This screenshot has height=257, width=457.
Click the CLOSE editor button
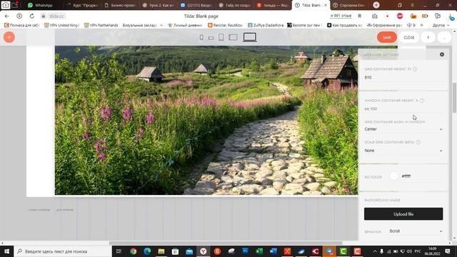tap(409, 37)
